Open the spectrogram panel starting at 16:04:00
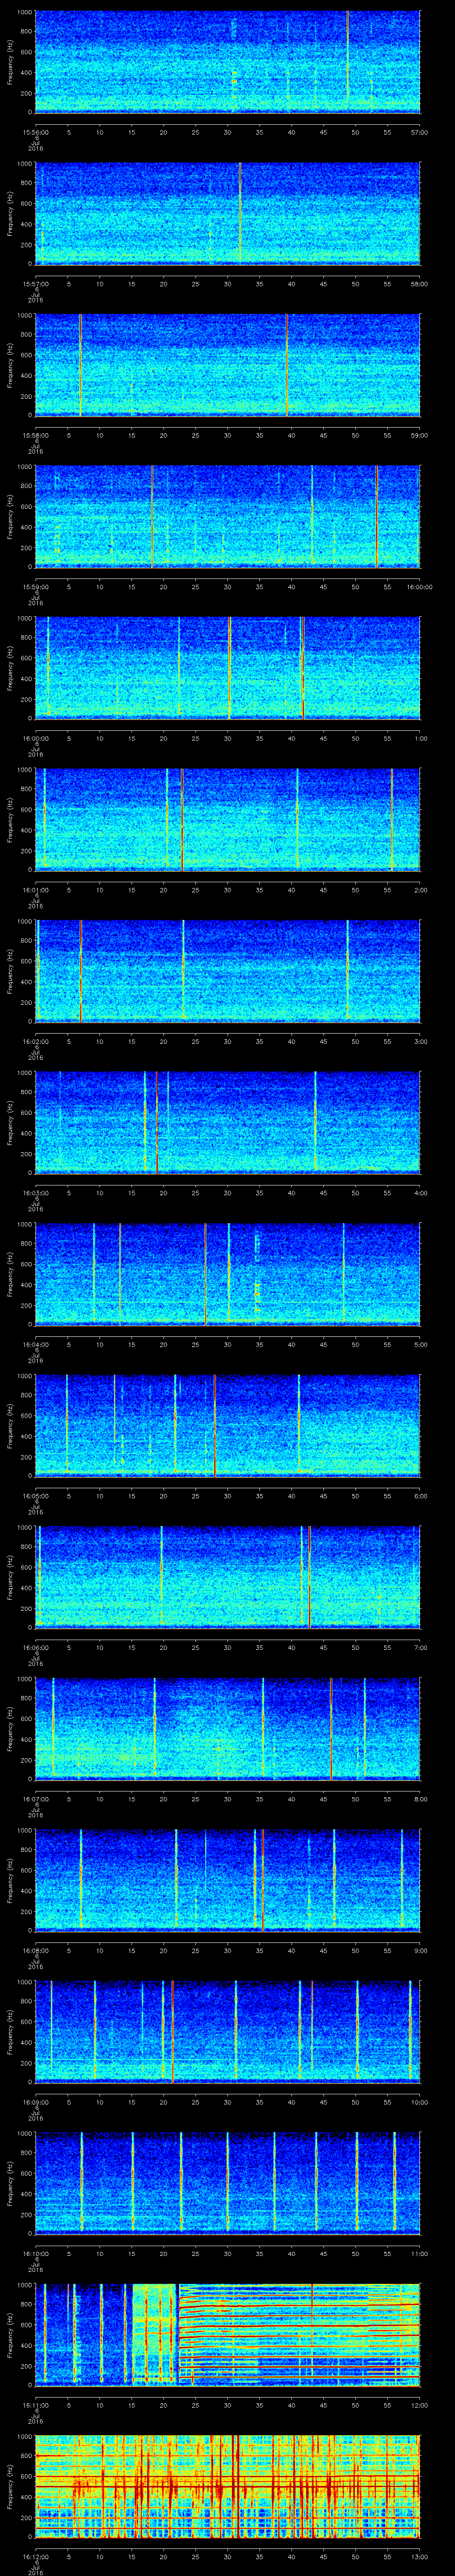Image resolution: width=455 pixels, height=2576 pixels. point(228,1274)
